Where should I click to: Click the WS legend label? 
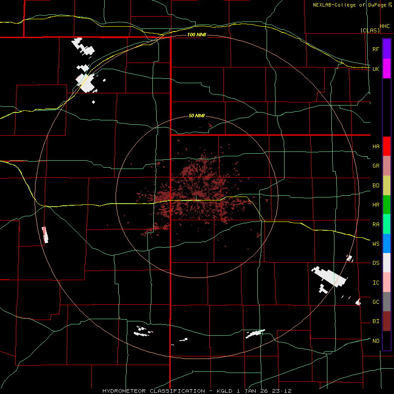tap(376, 243)
